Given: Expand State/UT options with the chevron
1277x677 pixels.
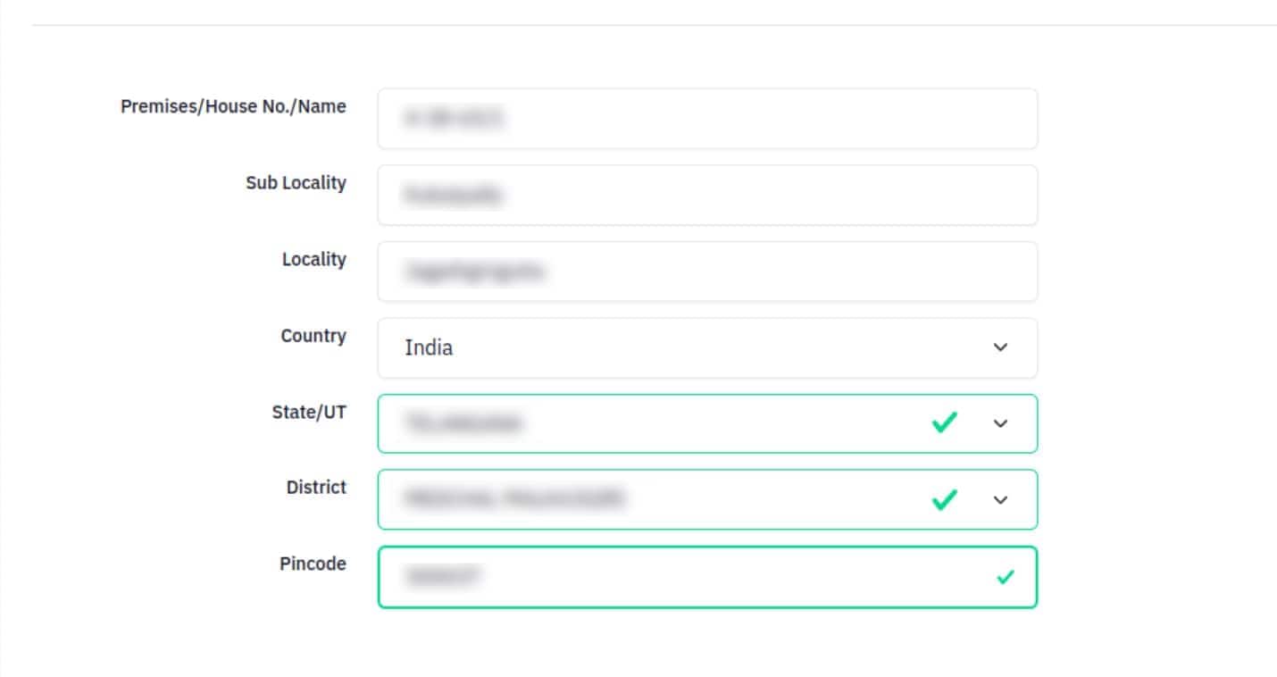Looking at the screenshot, I should (1000, 423).
